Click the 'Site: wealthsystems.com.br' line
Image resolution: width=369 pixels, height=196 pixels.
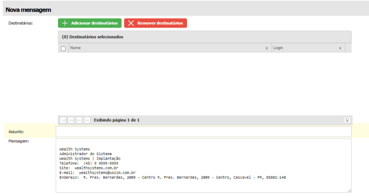tap(89, 168)
